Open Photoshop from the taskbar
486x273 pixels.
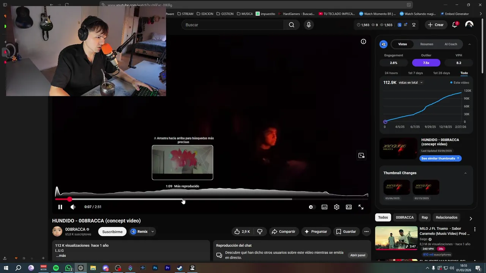pyautogui.click(x=155, y=268)
